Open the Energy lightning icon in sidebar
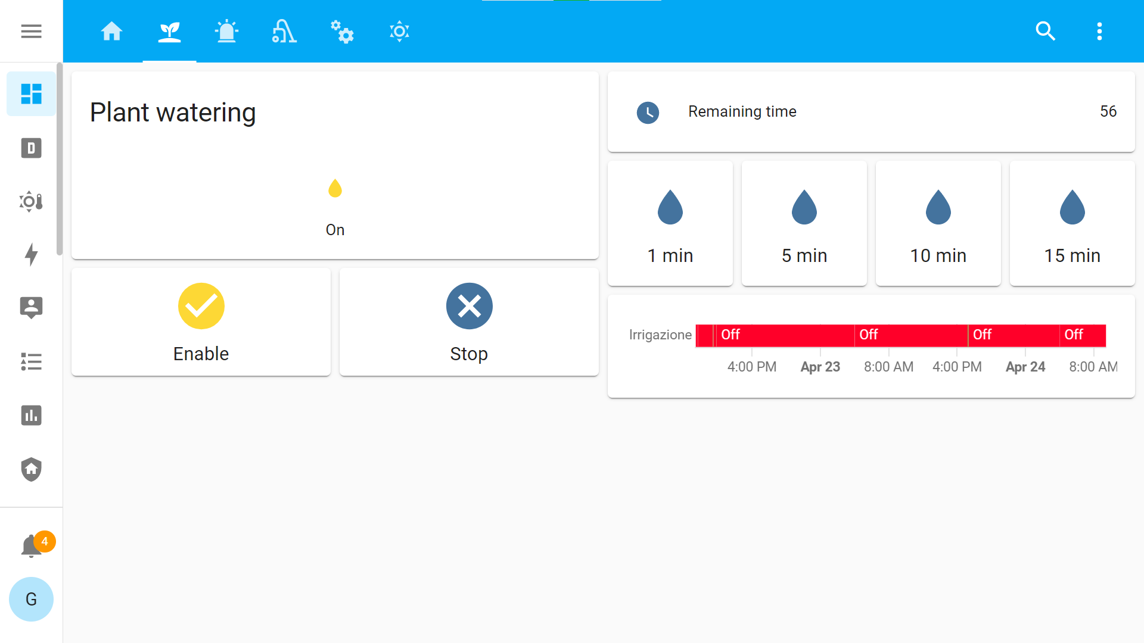The height and width of the screenshot is (643, 1144). pyautogui.click(x=31, y=255)
